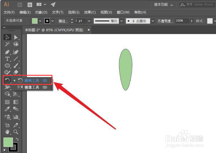Image resolution: width=216 pixels, height=153 pixels.
Task: Open the 基本功能 workspace dropdown
Action: (163, 5)
